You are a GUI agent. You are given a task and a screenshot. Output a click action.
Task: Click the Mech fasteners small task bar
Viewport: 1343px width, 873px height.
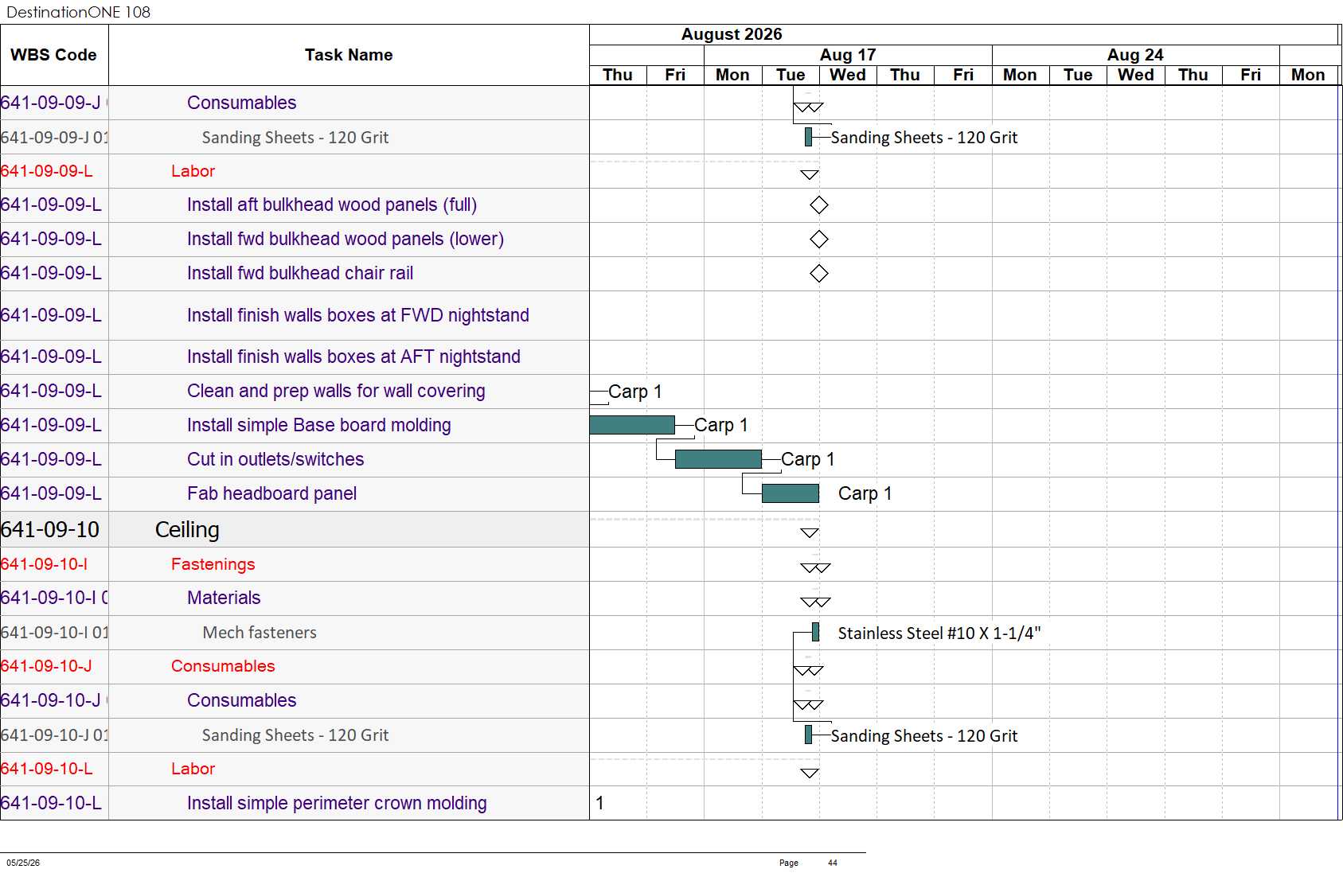point(815,633)
